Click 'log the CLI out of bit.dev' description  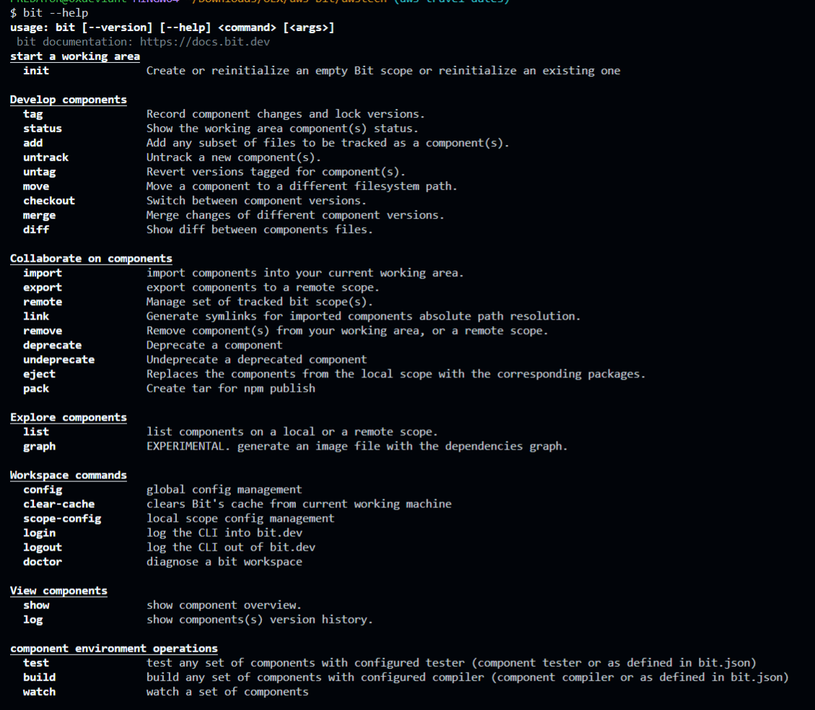(x=231, y=548)
